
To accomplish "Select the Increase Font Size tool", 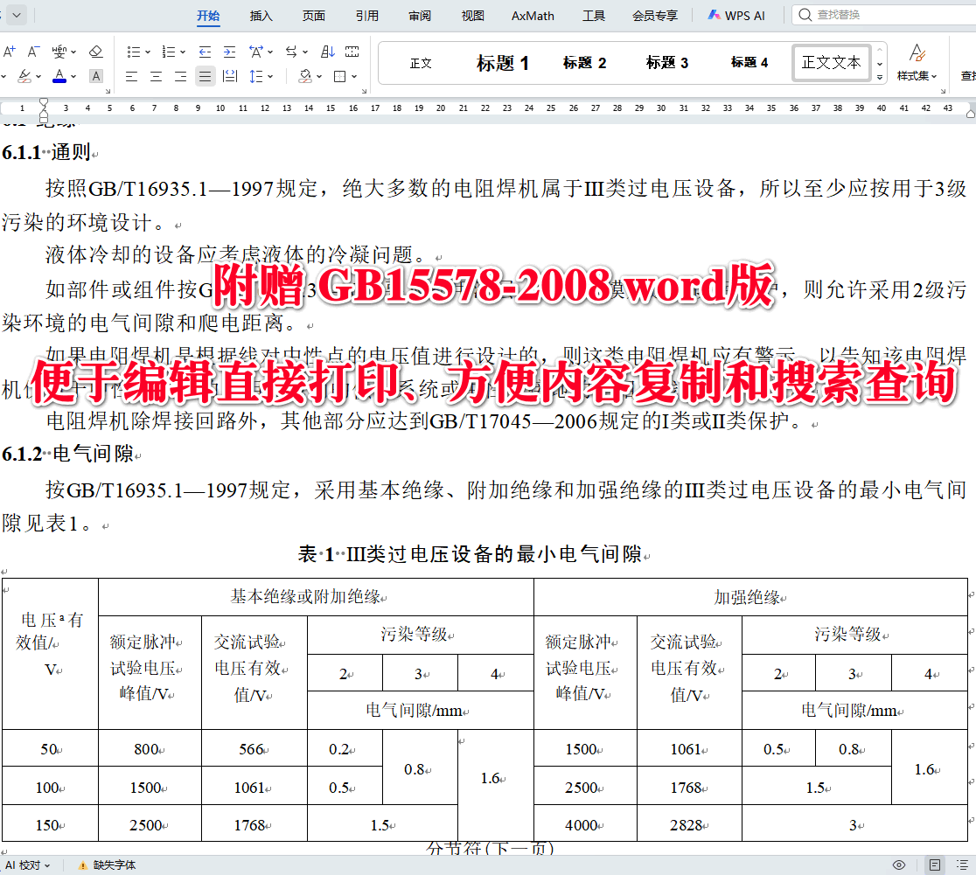I will (x=9, y=51).
